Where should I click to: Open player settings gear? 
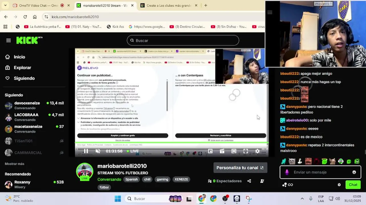pos(257,151)
